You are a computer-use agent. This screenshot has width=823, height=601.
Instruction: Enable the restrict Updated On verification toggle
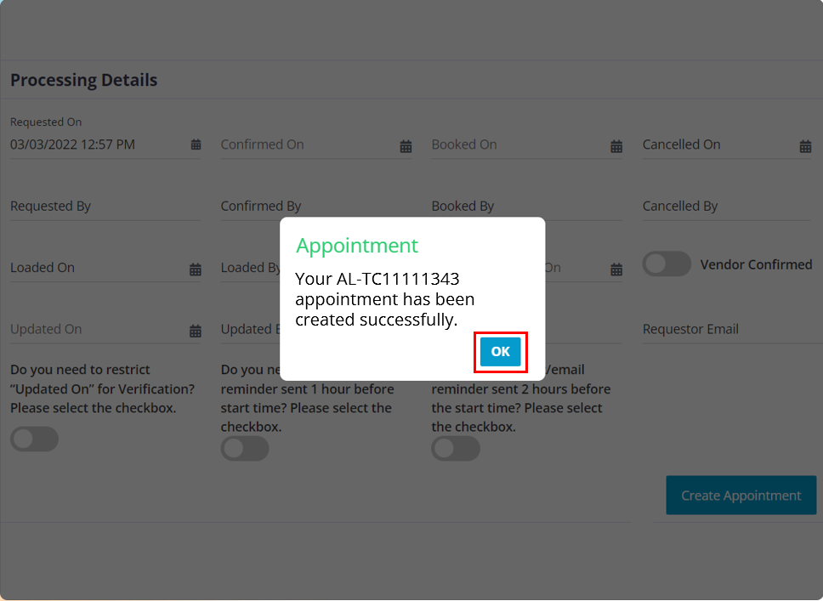pyautogui.click(x=35, y=439)
